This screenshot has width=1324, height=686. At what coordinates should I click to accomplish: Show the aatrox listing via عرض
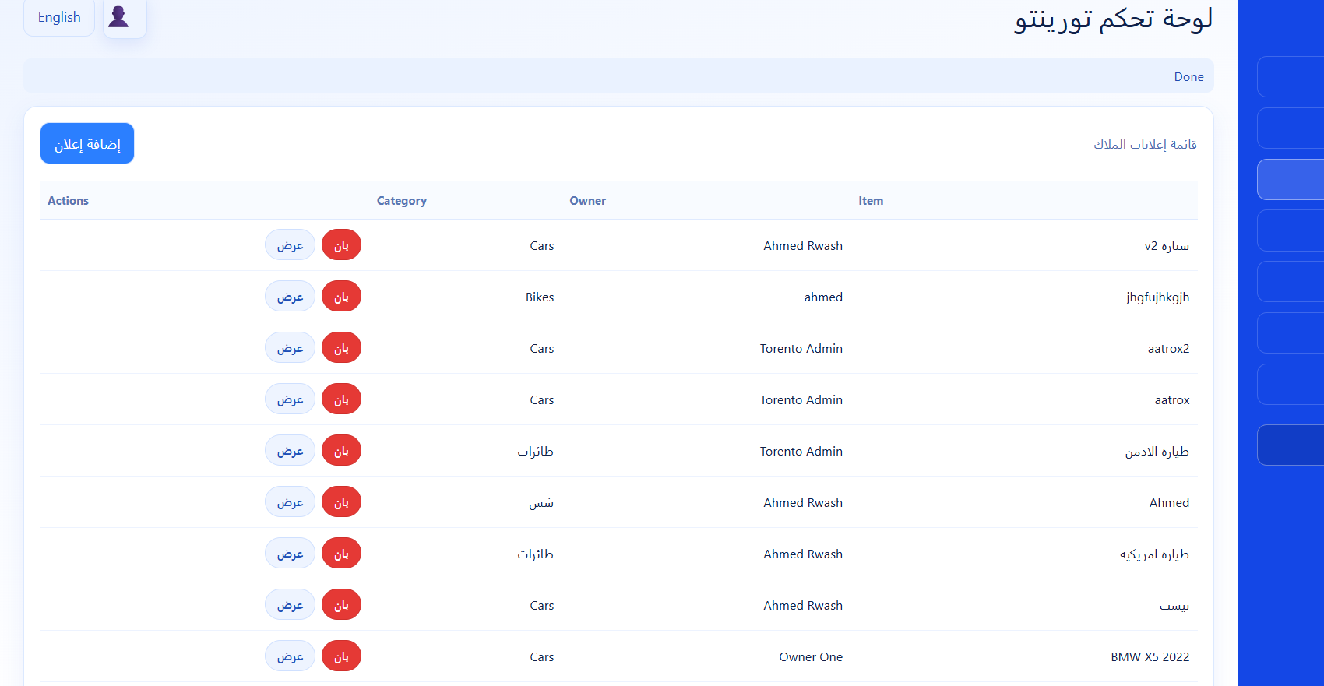pos(290,399)
